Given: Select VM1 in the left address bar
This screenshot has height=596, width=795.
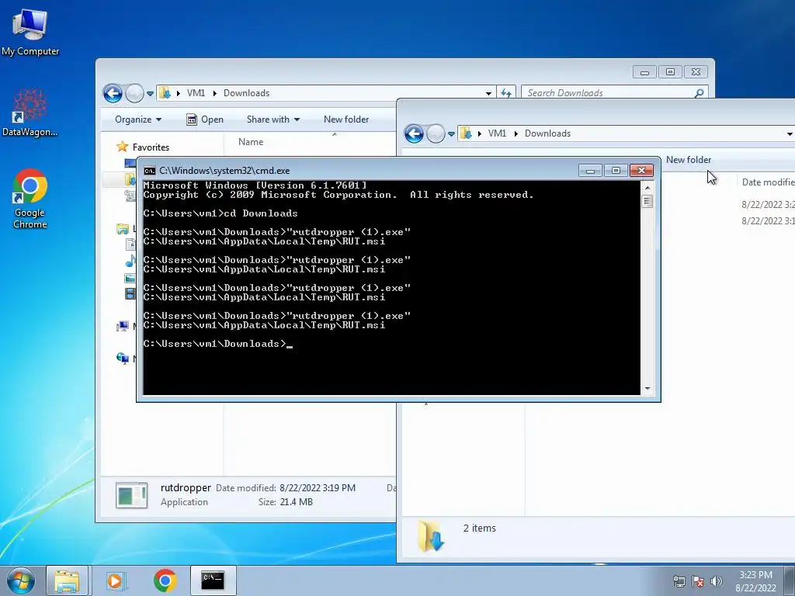Looking at the screenshot, I should point(196,93).
